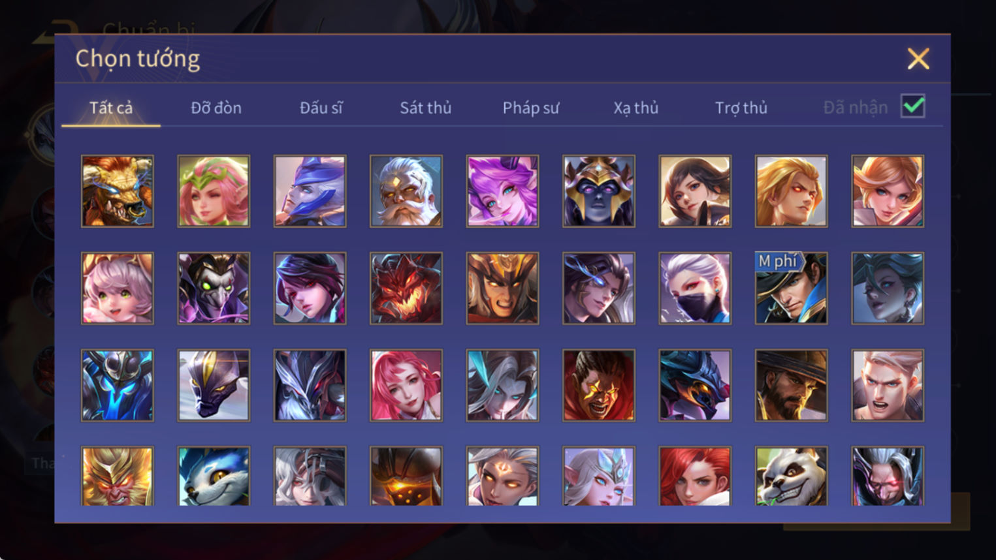Open the Trợ thủ tab
996x560 pixels.
click(741, 108)
